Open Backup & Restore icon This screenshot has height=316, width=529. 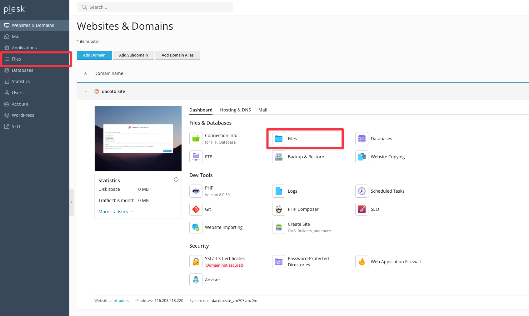pos(279,157)
